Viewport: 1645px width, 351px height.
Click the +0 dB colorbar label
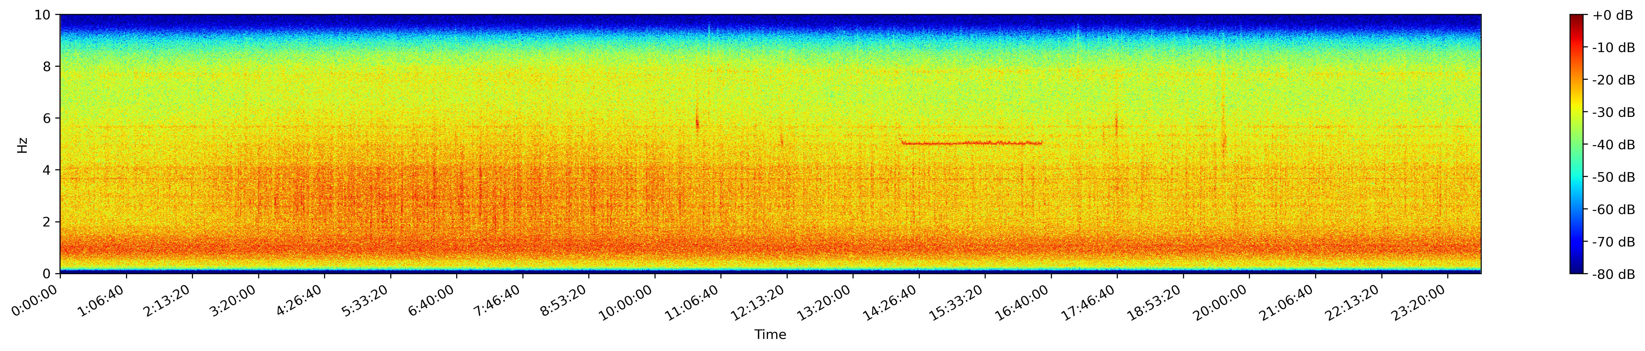1613,16
